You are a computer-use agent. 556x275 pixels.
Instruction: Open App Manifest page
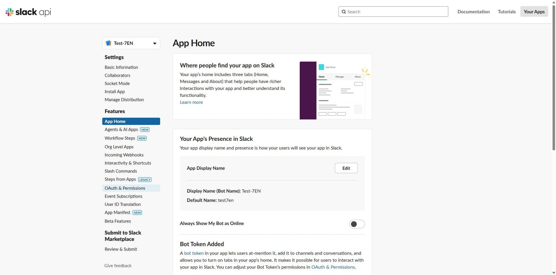click(117, 213)
